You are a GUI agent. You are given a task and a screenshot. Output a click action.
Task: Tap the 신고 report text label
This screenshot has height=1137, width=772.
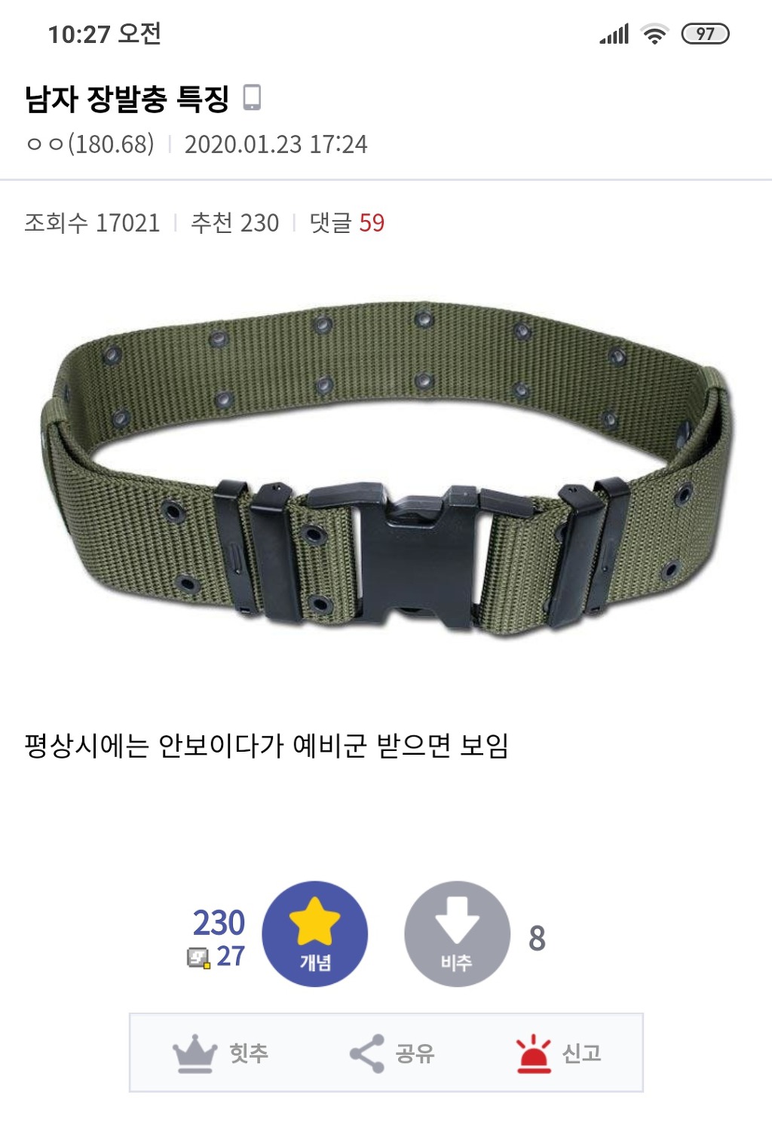(582, 1053)
